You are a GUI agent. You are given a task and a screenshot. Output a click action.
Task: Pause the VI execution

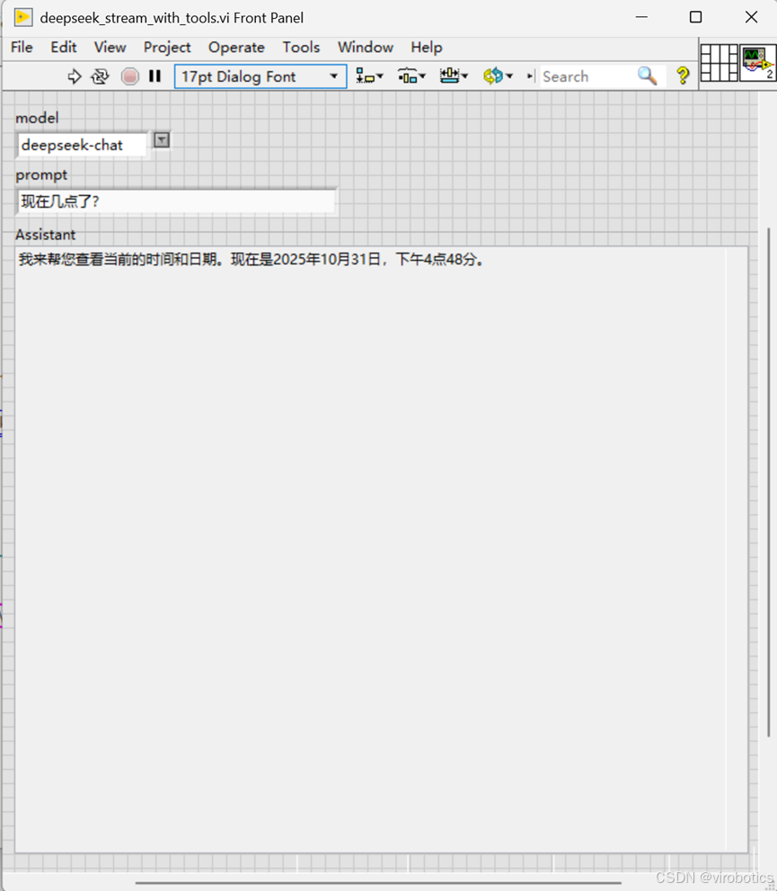pos(155,76)
